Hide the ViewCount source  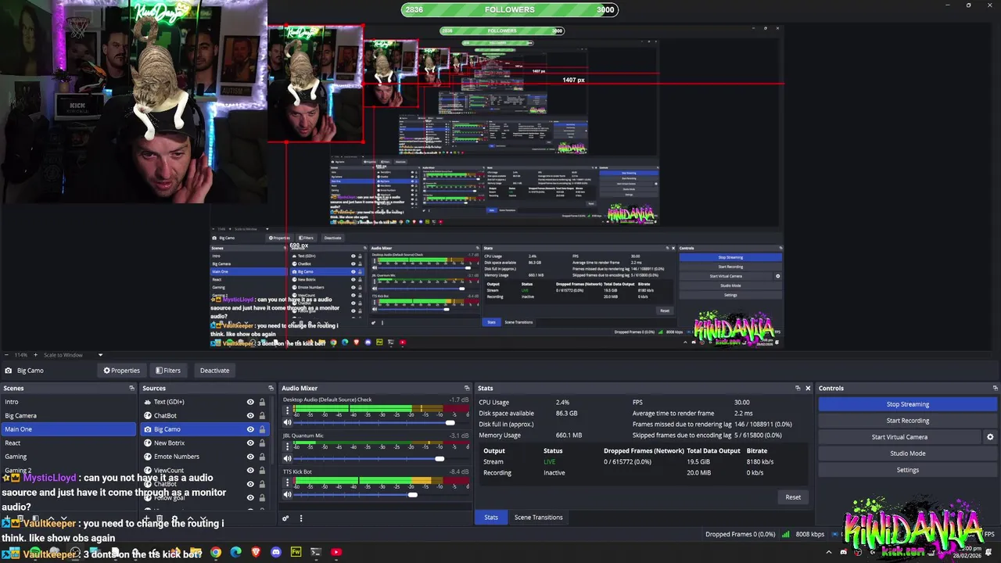point(250,470)
